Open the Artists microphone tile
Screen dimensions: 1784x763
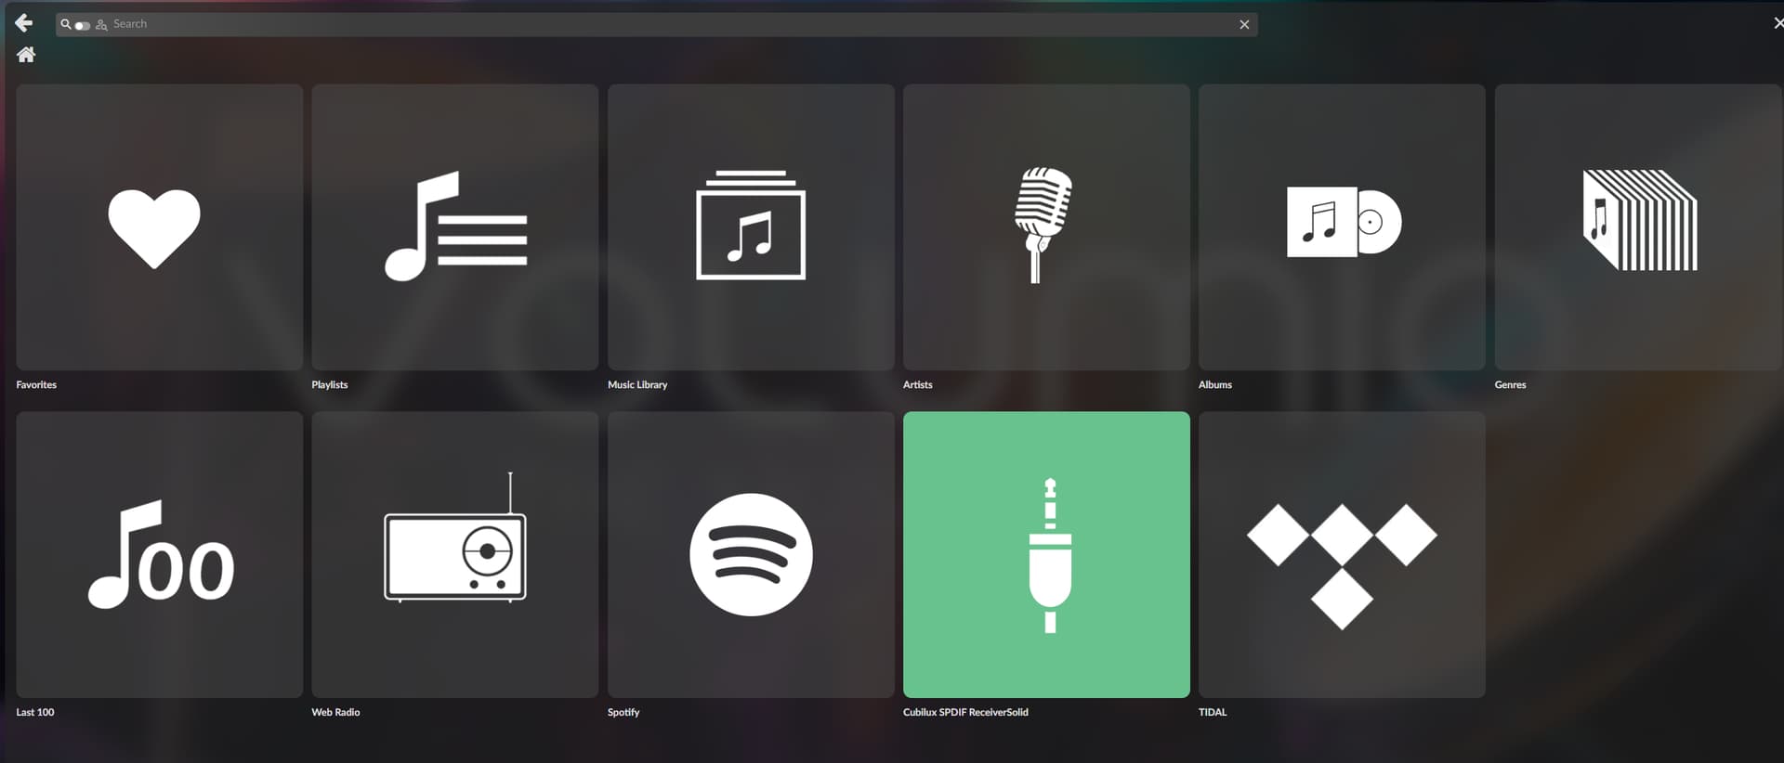pos(1046,227)
